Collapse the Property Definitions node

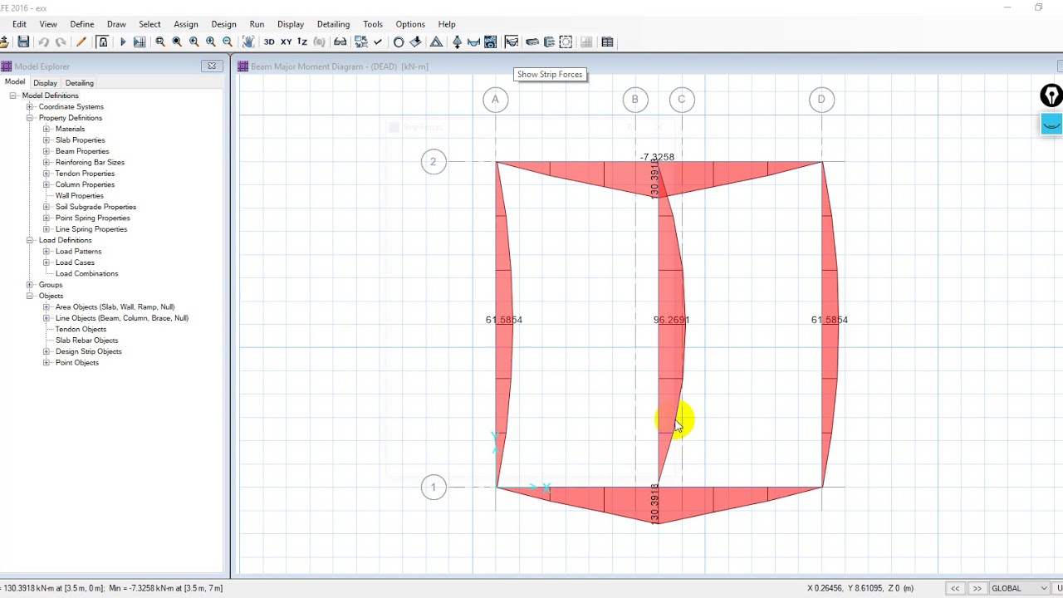coord(30,118)
